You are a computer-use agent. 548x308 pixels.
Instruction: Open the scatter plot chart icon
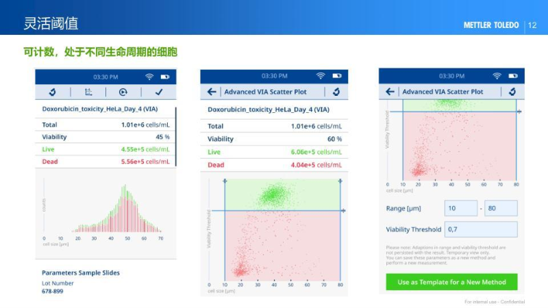point(88,92)
